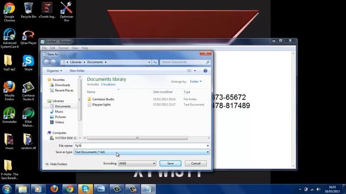346x194 pixels.
Task: Open the Encoding ANSI dropdown
Action: pyautogui.click(x=137, y=163)
